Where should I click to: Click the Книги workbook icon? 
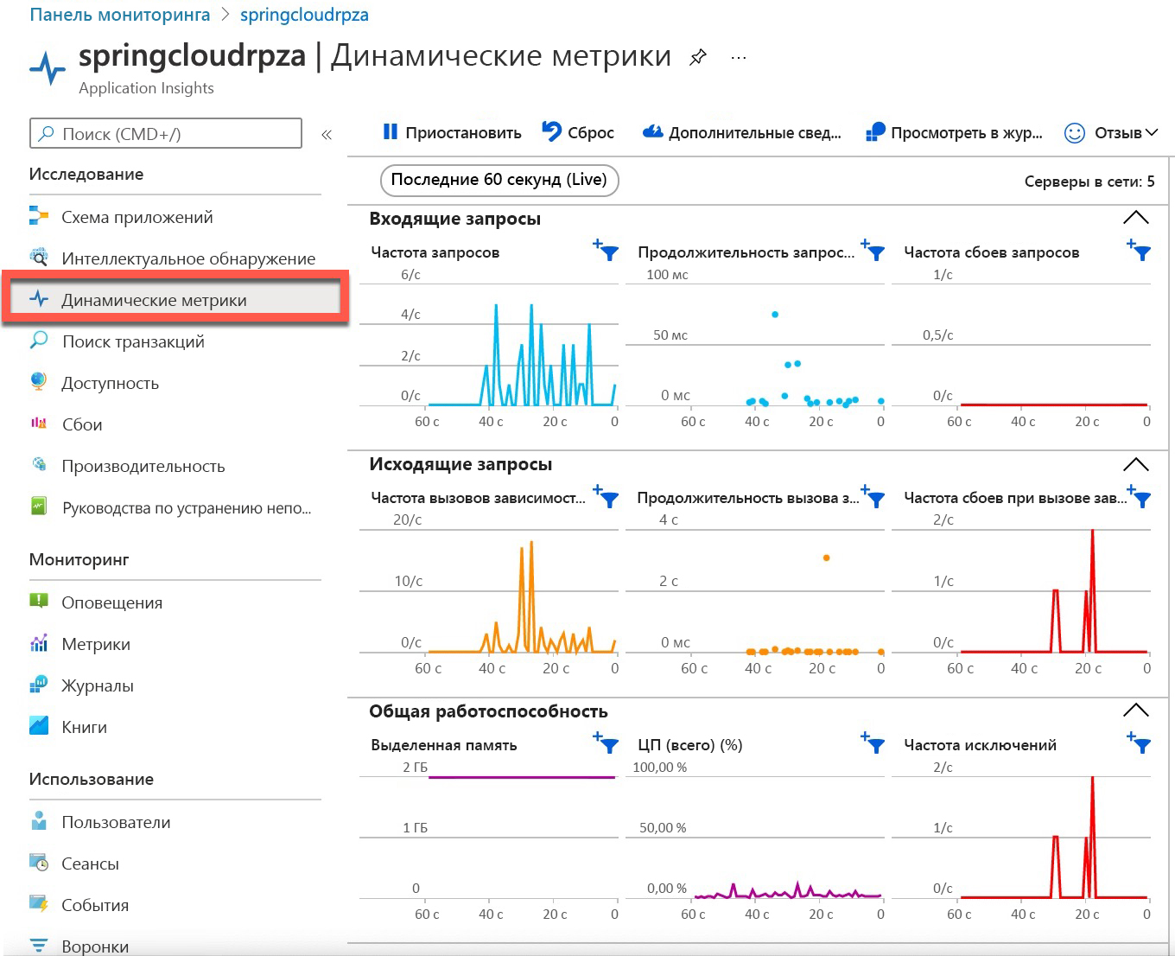point(39,725)
